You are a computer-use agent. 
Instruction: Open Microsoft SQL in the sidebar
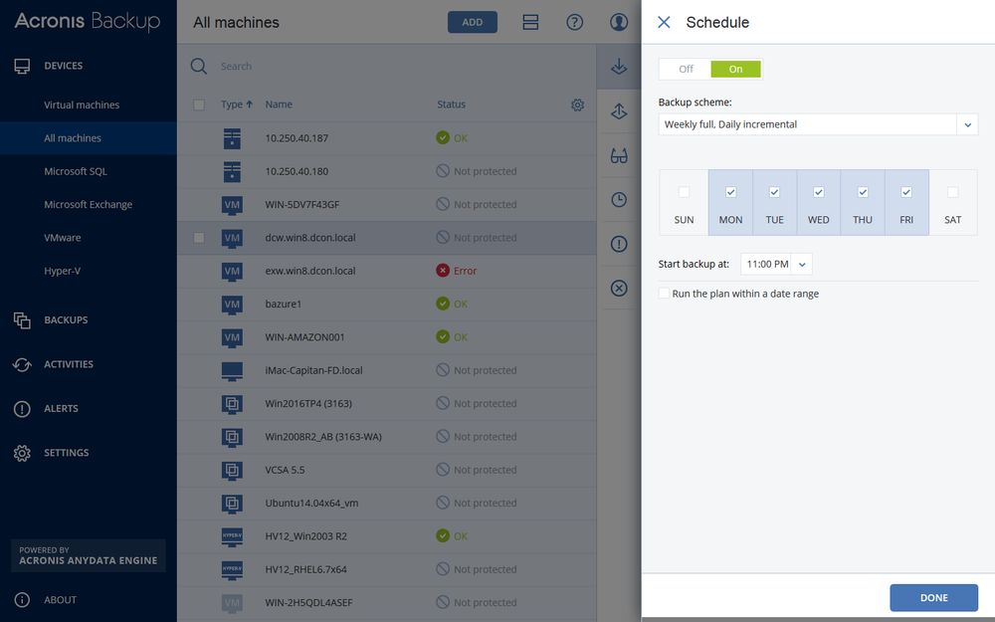point(76,171)
